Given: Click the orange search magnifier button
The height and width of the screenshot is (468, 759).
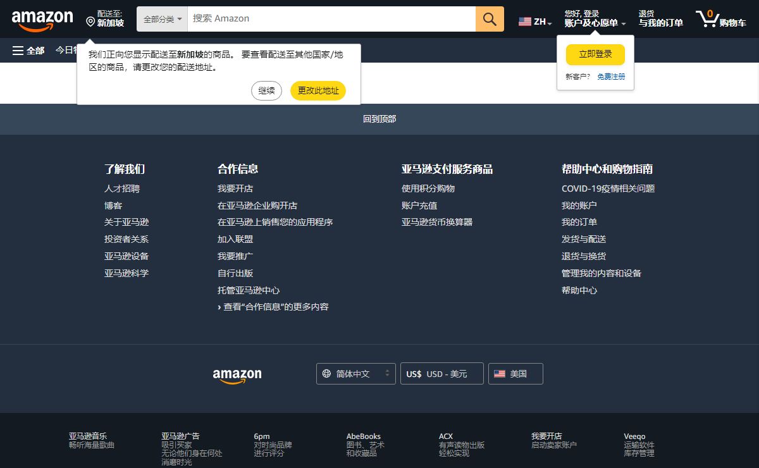Looking at the screenshot, I should coord(490,19).
